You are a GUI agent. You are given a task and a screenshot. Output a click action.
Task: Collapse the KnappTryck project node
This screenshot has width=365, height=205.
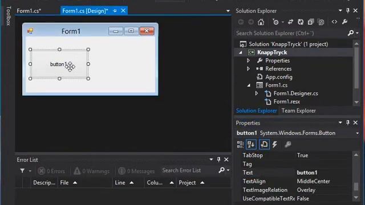pyautogui.click(x=241, y=52)
